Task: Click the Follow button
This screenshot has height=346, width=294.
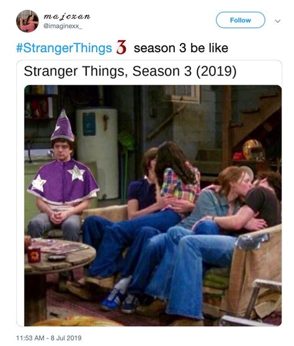Action: pyautogui.click(x=241, y=20)
